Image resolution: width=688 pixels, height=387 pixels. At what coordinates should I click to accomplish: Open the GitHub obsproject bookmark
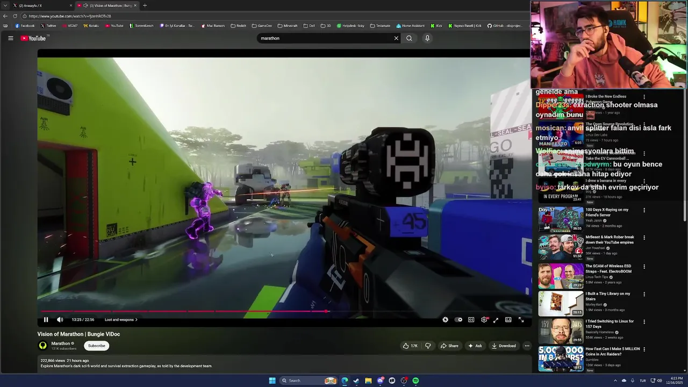pos(505,26)
